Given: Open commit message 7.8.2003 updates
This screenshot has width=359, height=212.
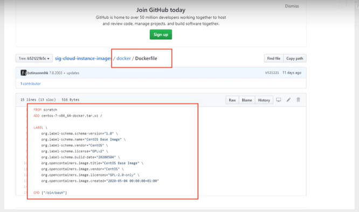Looking at the screenshot, I should click(64, 73).
